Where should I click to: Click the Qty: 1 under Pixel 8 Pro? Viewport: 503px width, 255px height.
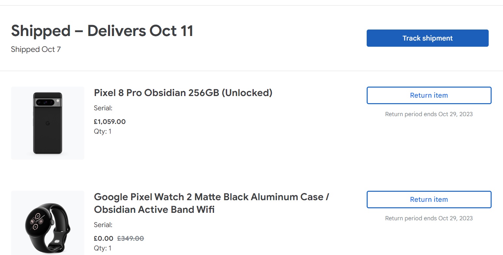click(102, 131)
